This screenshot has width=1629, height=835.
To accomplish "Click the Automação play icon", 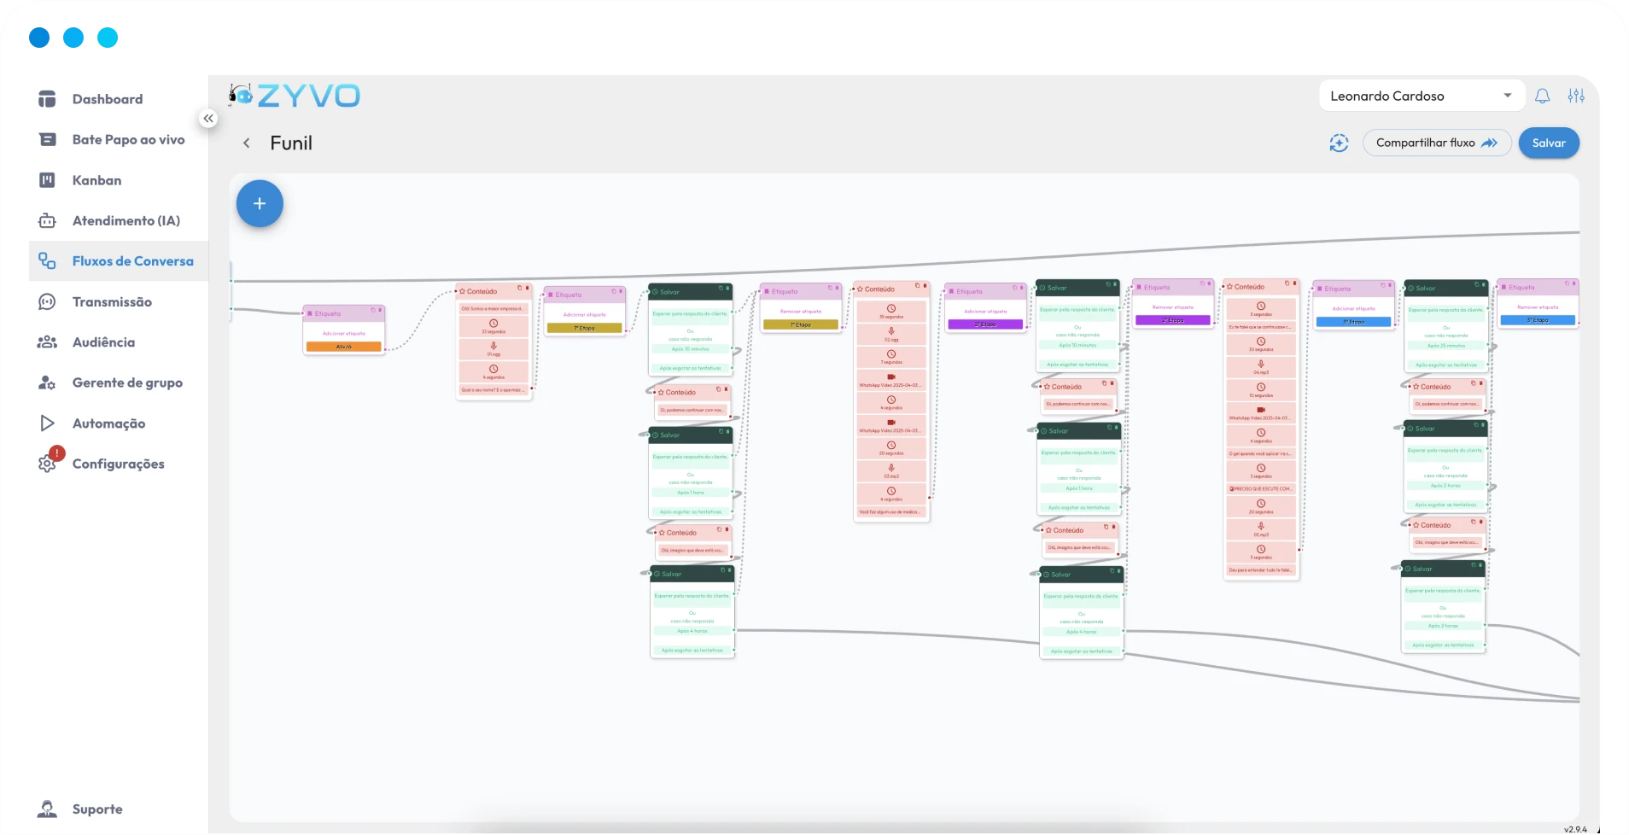I will click(x=47, y=423).
